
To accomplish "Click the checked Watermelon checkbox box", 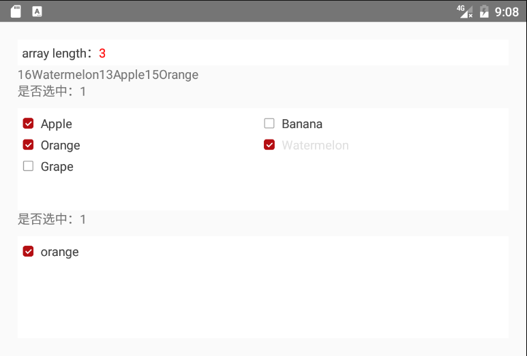I will pos(269,145).
